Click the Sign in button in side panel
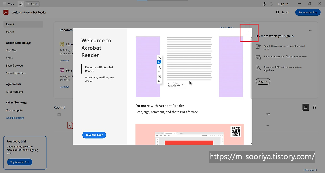The width and height of the screenshot is (325, 173). pyautogui.click(x=263, y=81)
